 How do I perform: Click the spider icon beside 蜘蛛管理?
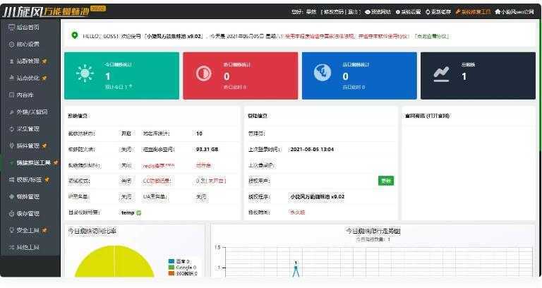coord(11,196)
